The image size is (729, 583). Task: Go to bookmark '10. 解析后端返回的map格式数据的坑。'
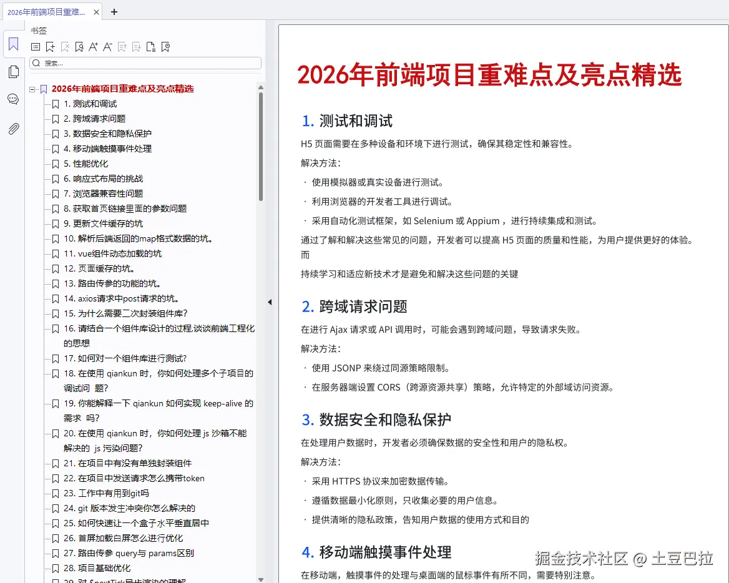[138, 239]
